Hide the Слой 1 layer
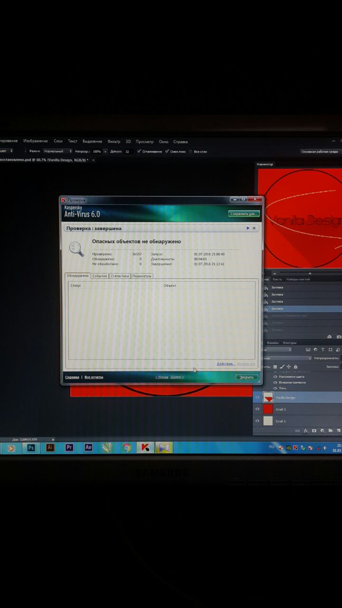342x608 pixels. [x=257, y=421]
